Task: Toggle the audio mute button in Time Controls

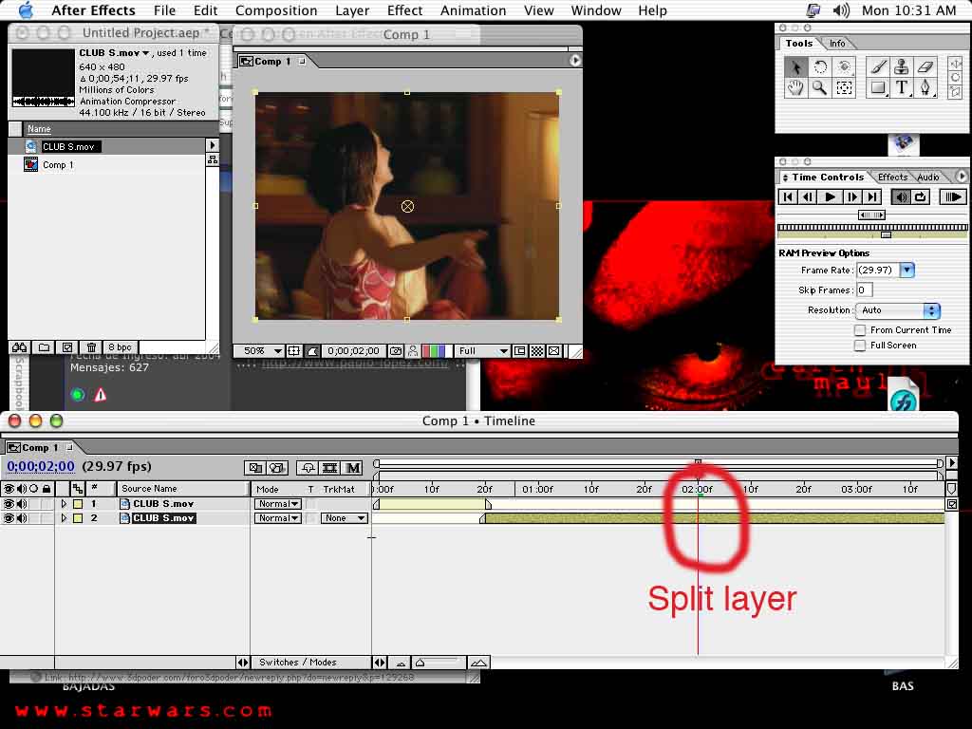Action: pos(900,197)
